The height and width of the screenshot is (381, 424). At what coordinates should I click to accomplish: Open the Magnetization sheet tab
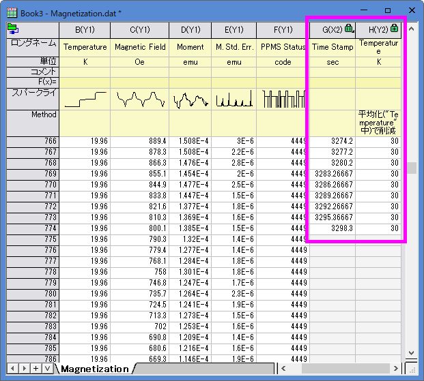[95, 369]
